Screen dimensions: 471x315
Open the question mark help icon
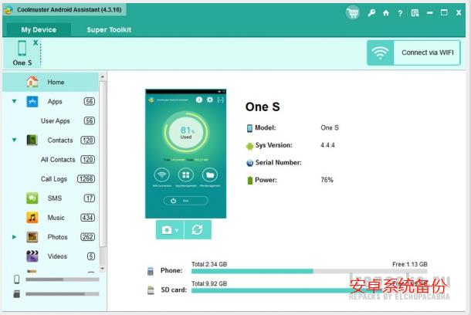tap(400, 13)
